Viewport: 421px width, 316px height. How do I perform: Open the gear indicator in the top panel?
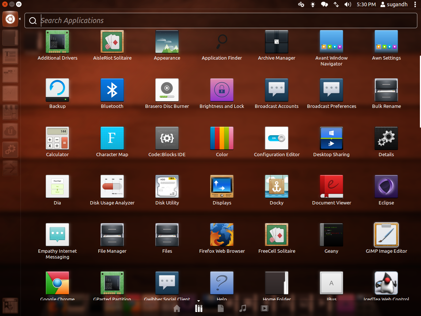tap(301, 4)
